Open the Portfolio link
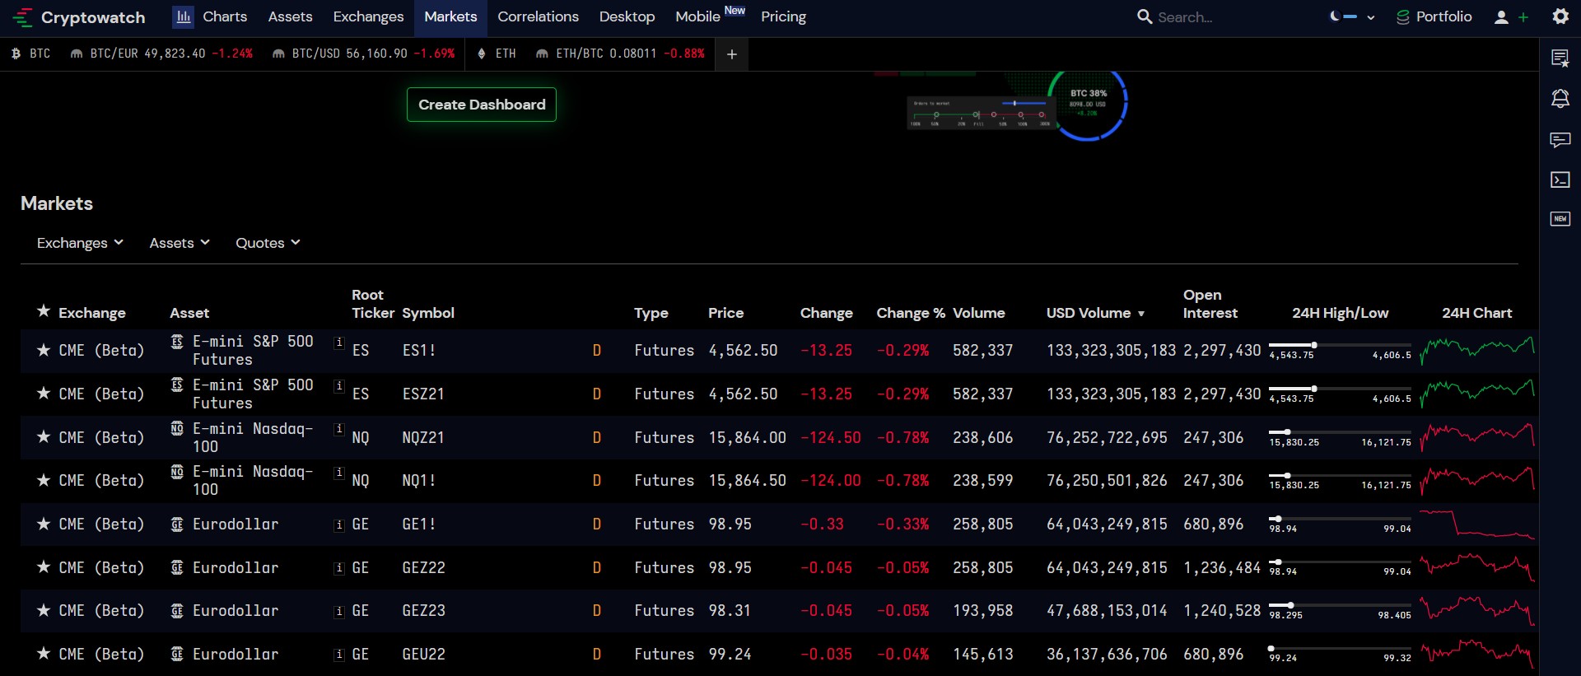 (1434, 17)
